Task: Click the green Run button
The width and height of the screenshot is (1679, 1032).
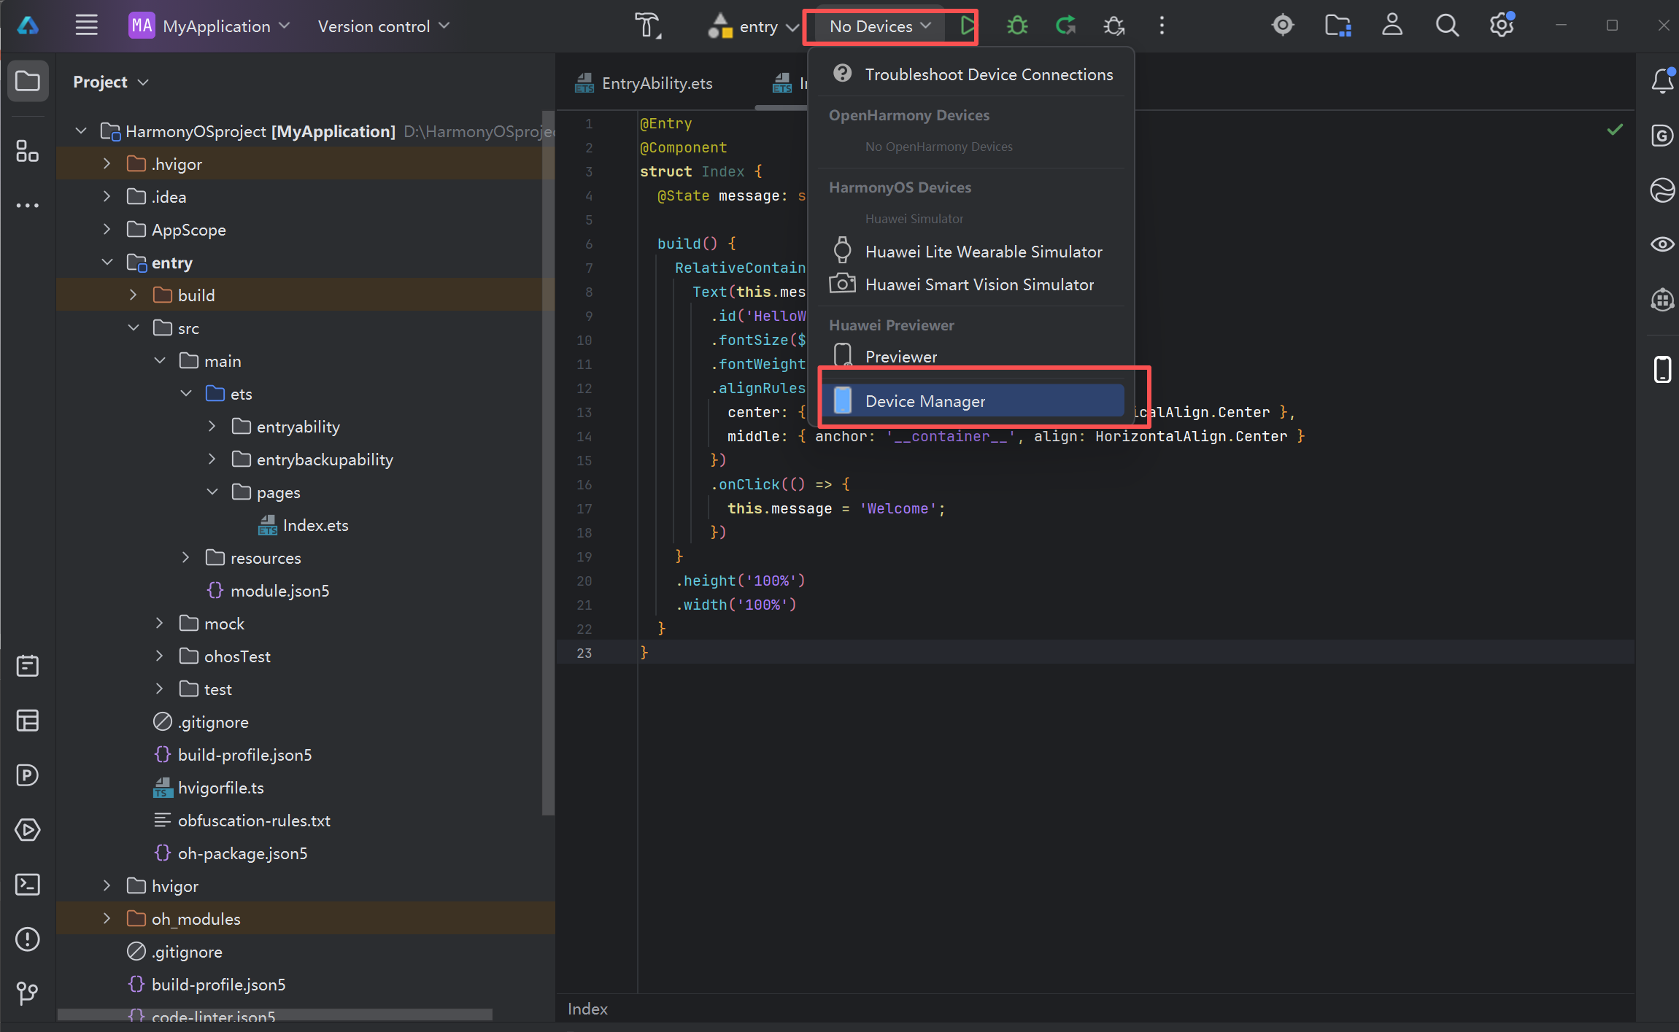Action: pyautogui.click(x=967, y=26)
